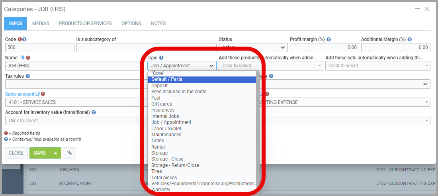Select 'Gift cards' in the Type list
The image size is (438, 196).
[x=162, y=104]
